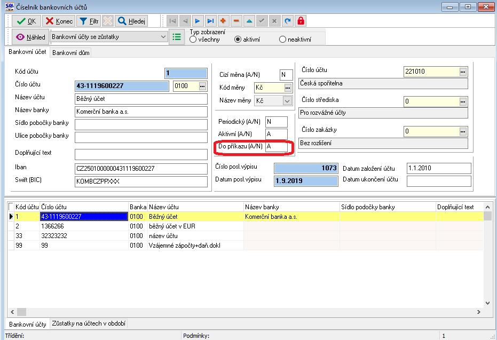Go to first record navigation icon
This screenshot has width=497, height=340.
click(173, 21)
